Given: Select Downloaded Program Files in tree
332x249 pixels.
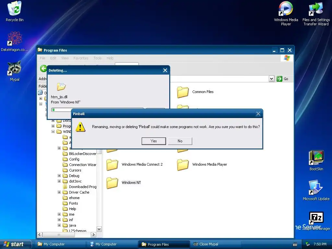Looking at the screenshot, I should pyautogui.click(x=80, y=187).
